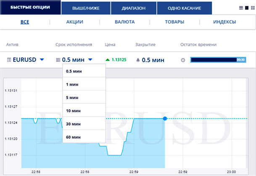Collapse the expiry time dropdown arrow
256x176 pixels.
coord(90,60)
